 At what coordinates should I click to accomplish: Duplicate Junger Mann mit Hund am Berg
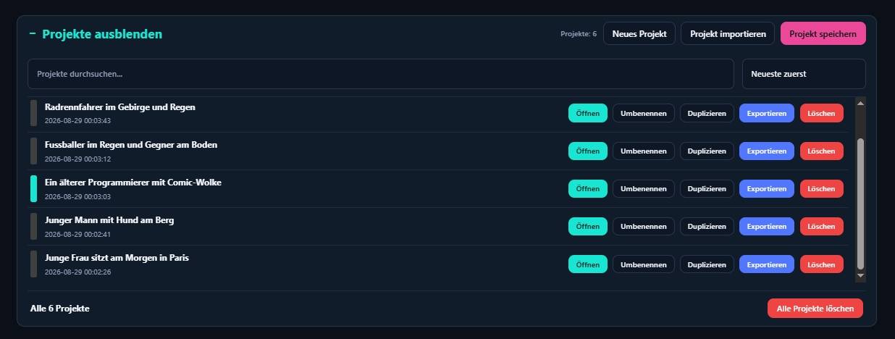pyautogui.click(x=707, y=226)
